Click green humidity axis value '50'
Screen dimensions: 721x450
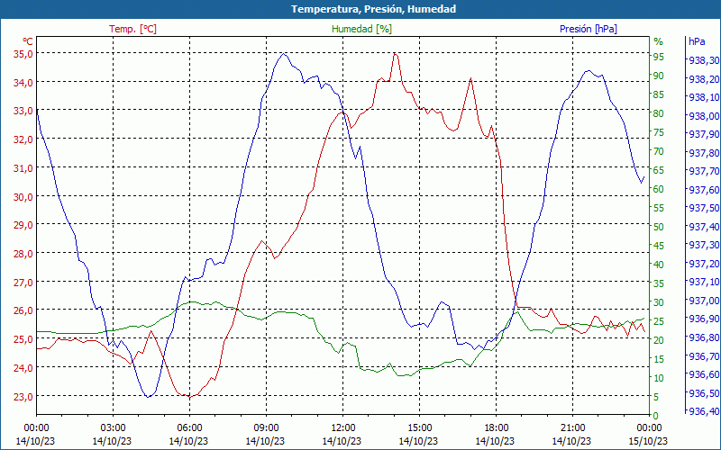click(x=659, y=227)
